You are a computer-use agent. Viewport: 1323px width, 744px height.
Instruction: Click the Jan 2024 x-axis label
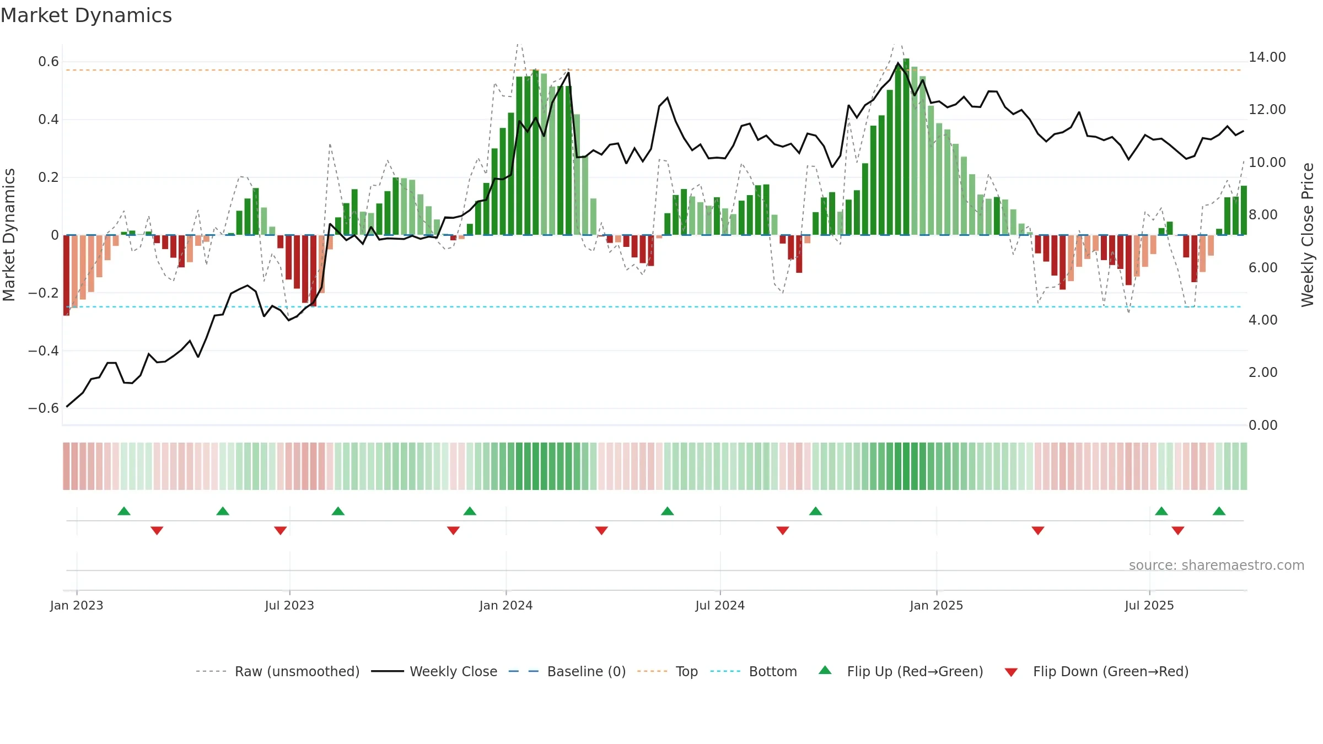tap(506, 605)
